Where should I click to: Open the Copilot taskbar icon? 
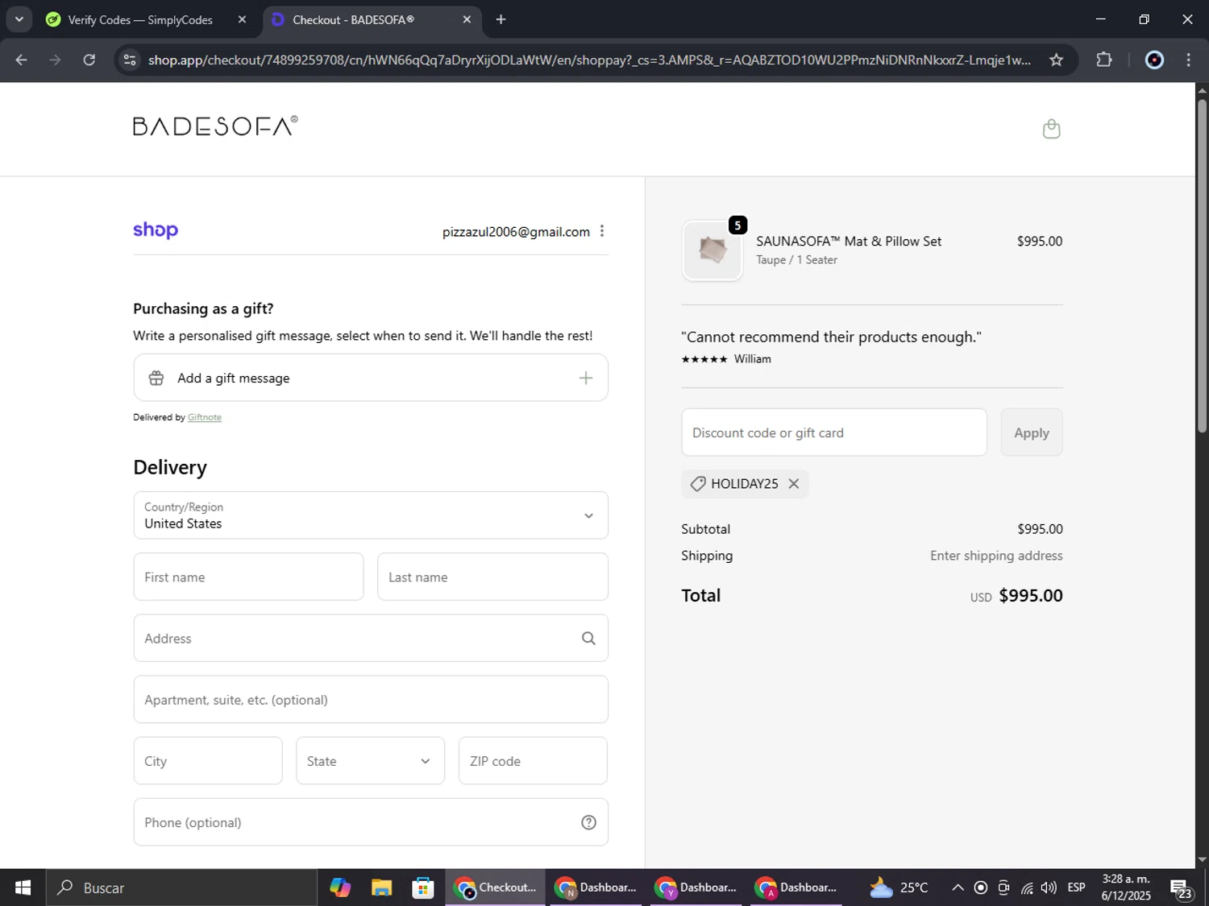(x=340, y=887)
